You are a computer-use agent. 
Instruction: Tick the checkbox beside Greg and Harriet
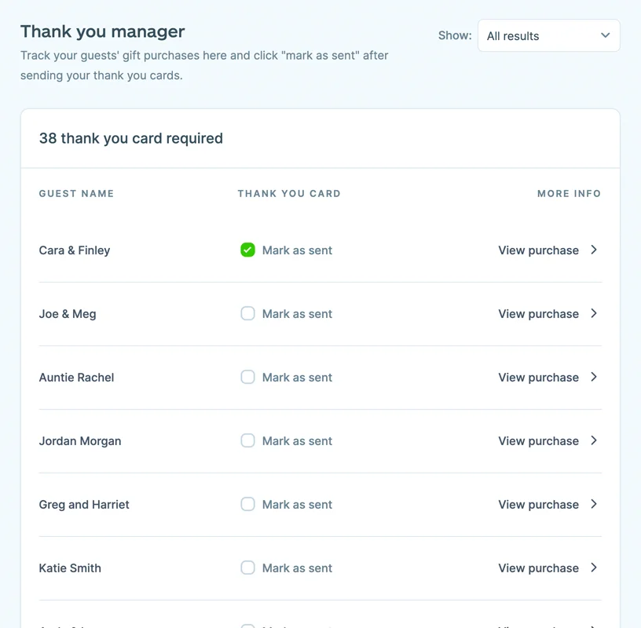tap(247, 504)
